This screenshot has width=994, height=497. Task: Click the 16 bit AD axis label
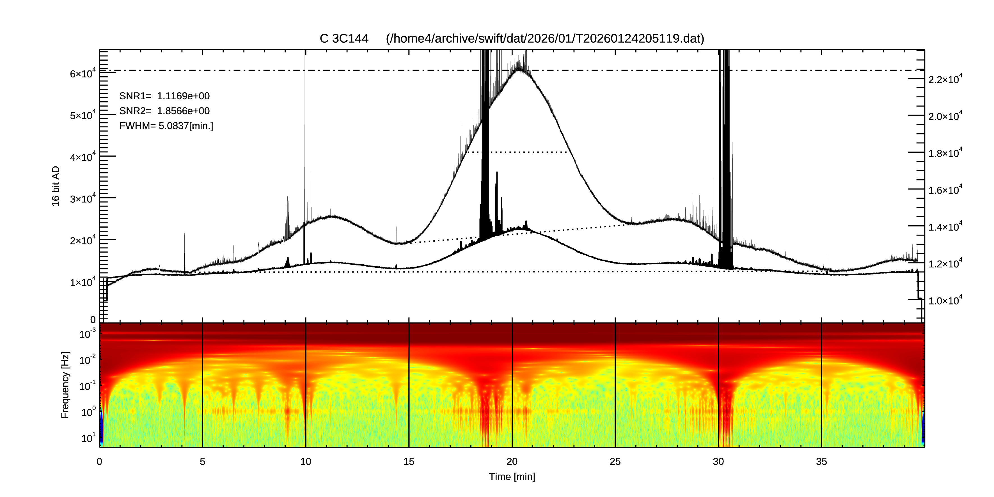pos(56,186)
